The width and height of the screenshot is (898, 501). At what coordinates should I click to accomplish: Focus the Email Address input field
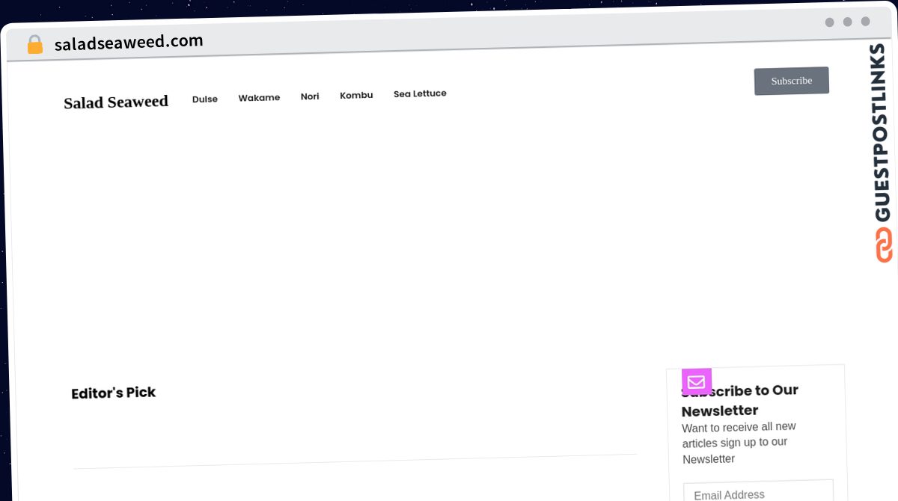(758, 493)
